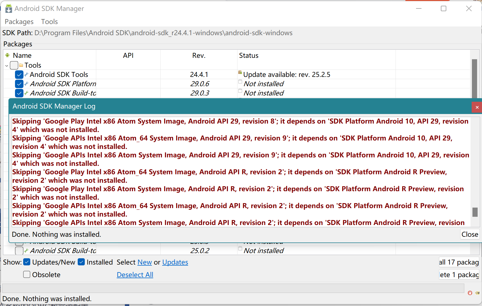This screenshot has height=306, width=482.
Task: Enable the Obsolete checkbox
Action: click(26, 275)
